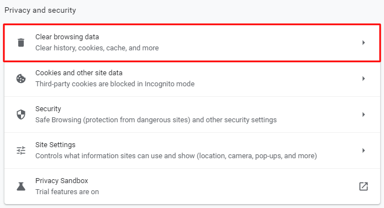This screenshot has height=208, width=384.
Task: Expand the Site Settings row arrow
Action: click(364, 150)
